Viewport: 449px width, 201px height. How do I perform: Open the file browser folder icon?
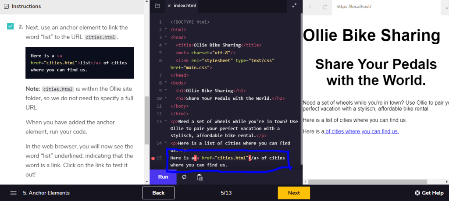[157, 6]
